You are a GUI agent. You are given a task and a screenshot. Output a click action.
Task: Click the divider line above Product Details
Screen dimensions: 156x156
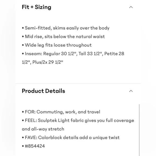(78, 83)
